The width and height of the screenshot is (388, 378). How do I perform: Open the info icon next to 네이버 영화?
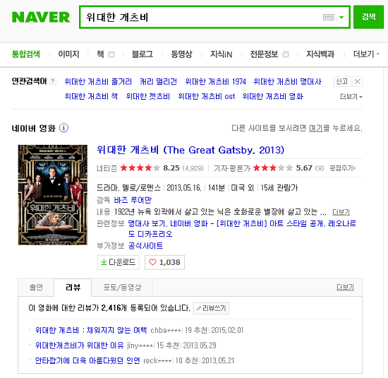63,128
